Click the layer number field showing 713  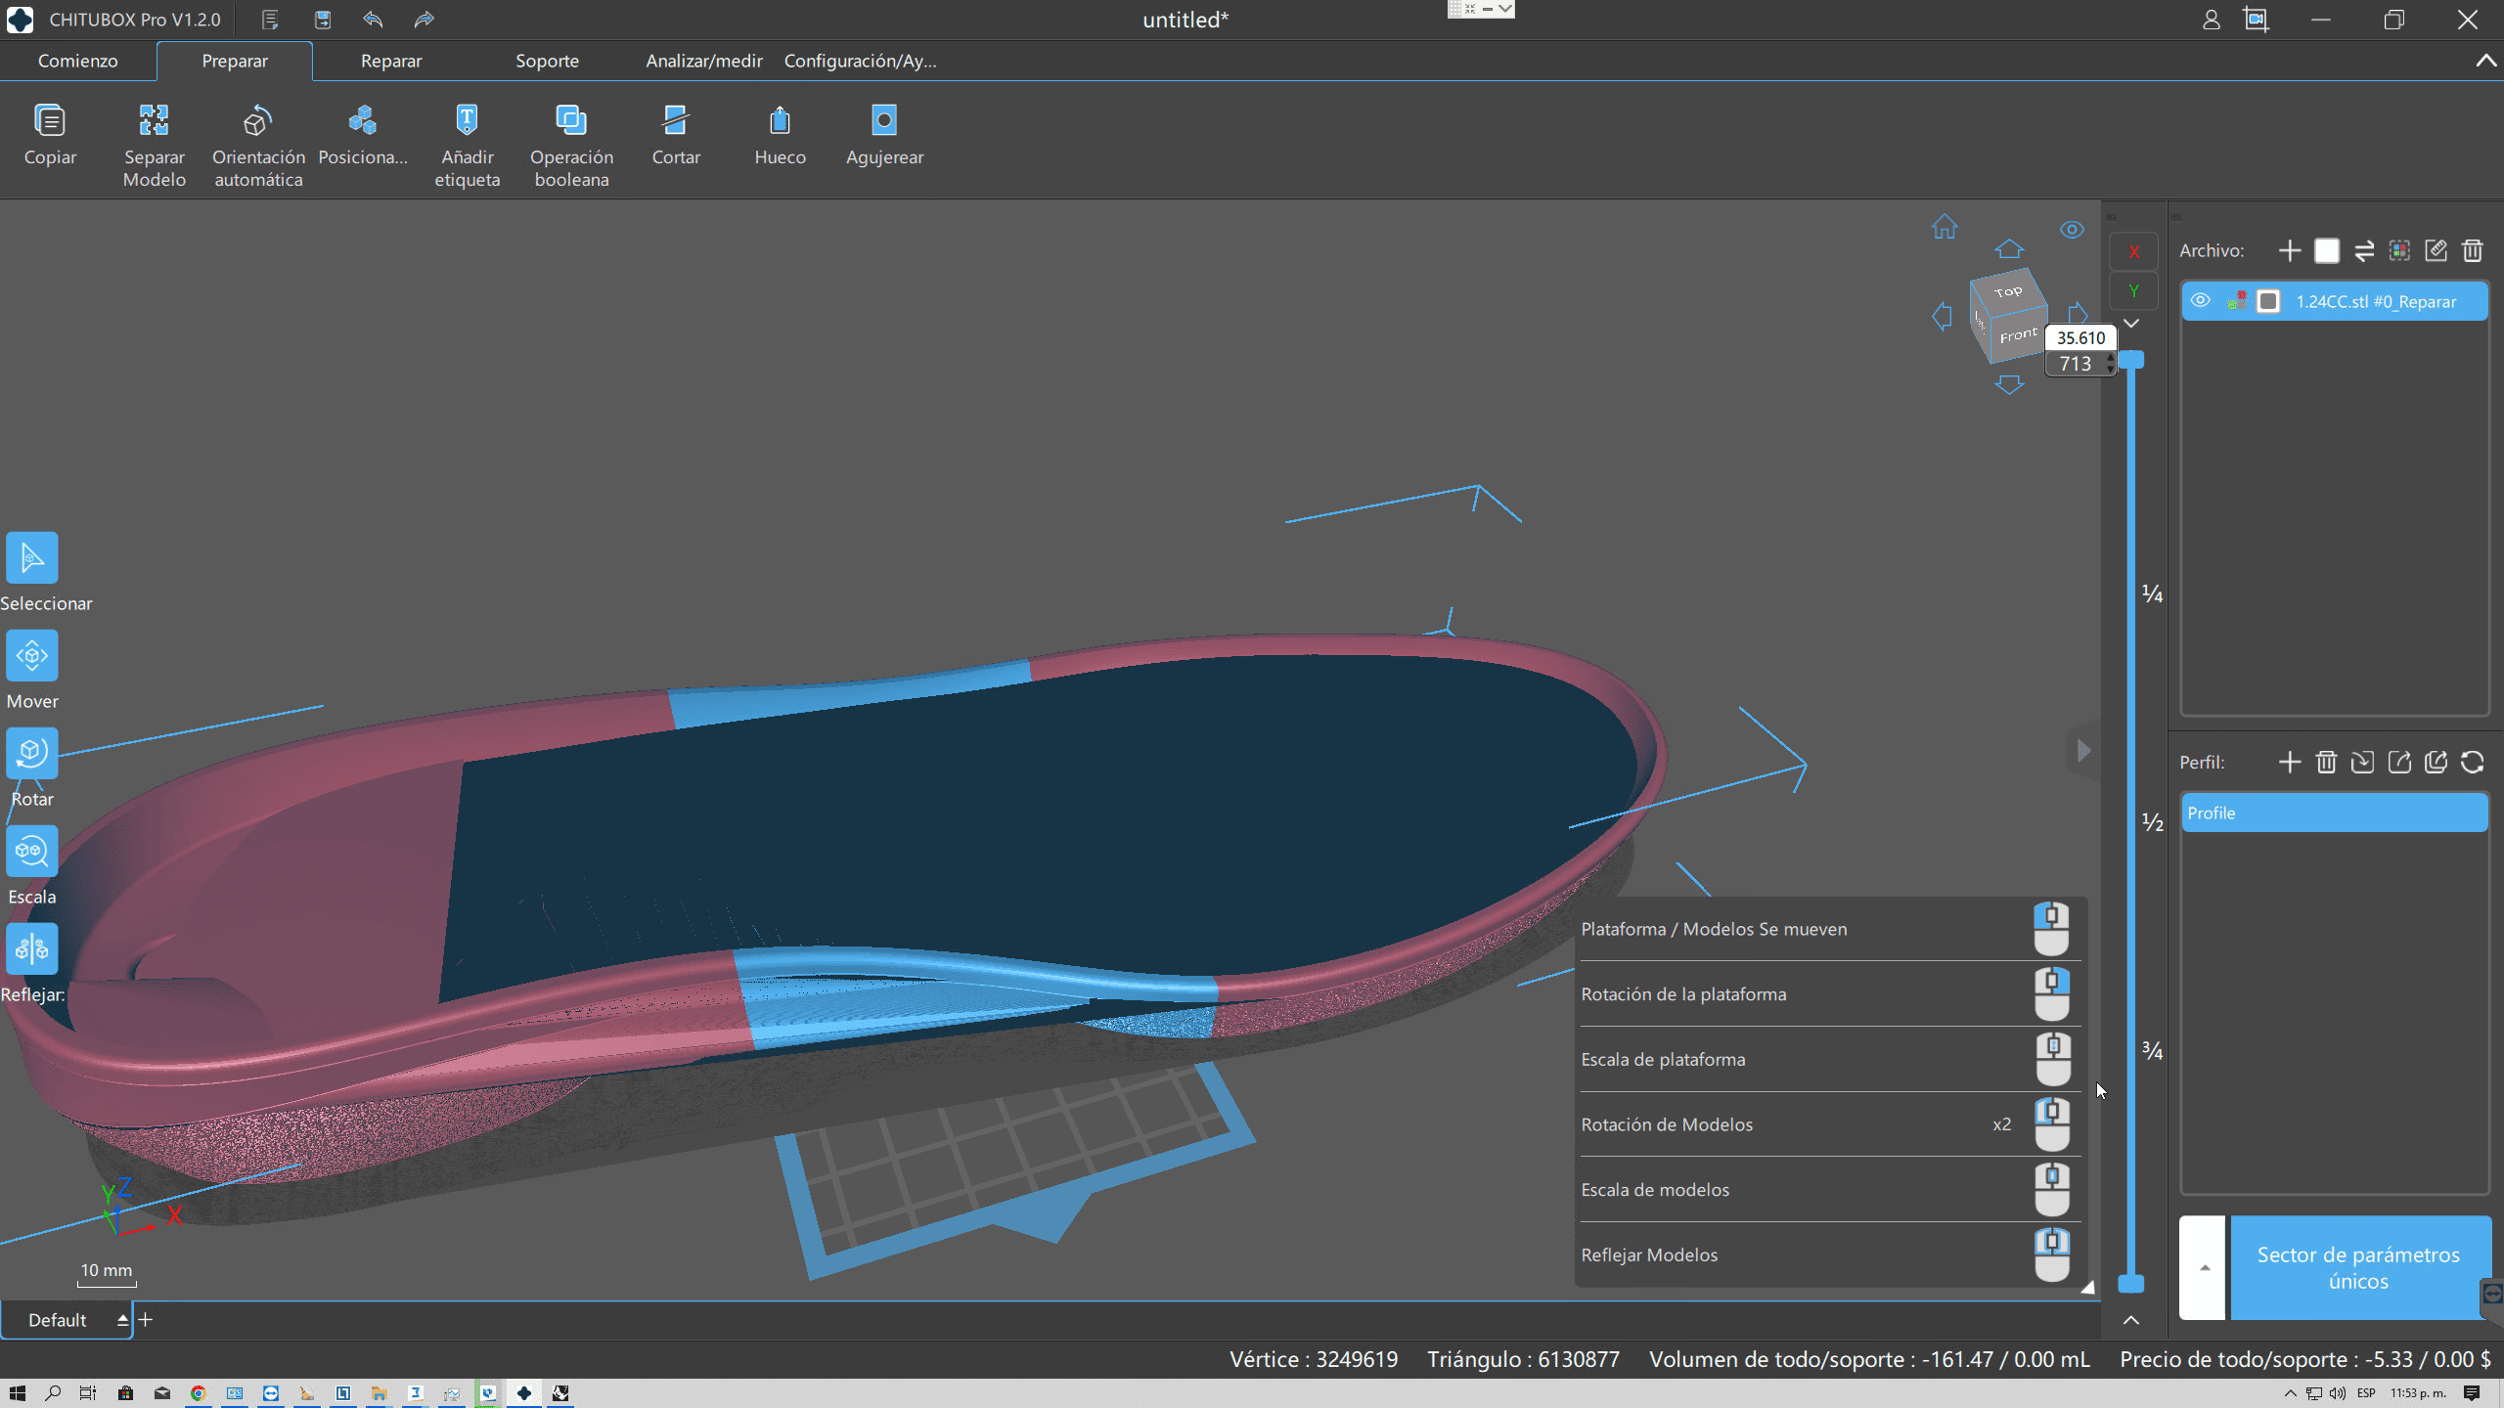2075,364
